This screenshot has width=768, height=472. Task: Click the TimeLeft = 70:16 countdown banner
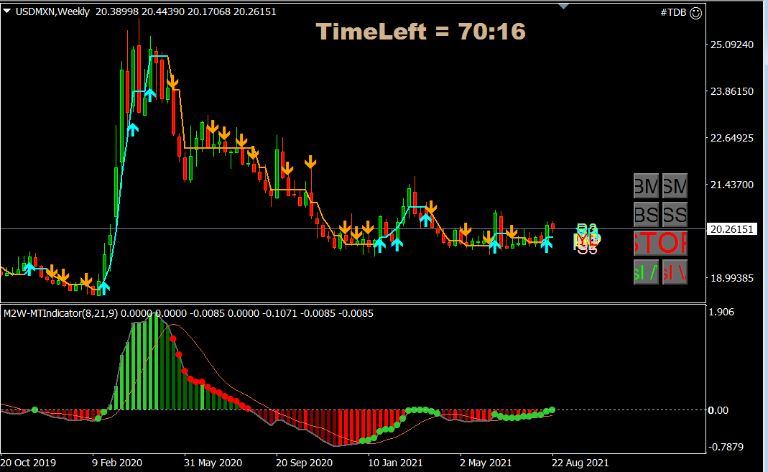click(x=420, y=31)
